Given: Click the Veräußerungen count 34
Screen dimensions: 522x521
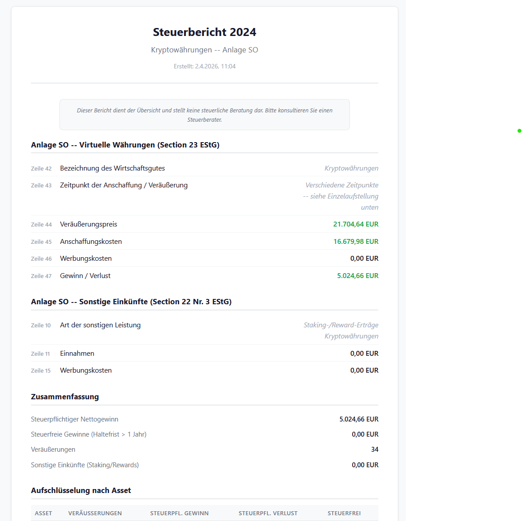Looking at the screenshot, I should [374, 449].
